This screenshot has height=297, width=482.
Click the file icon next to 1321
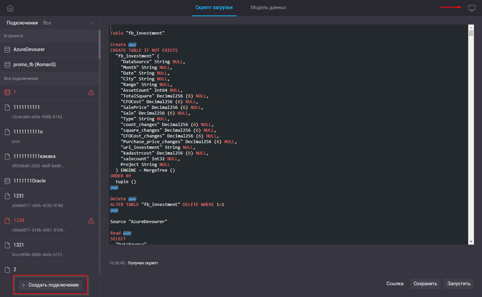(x=7, y=245)
